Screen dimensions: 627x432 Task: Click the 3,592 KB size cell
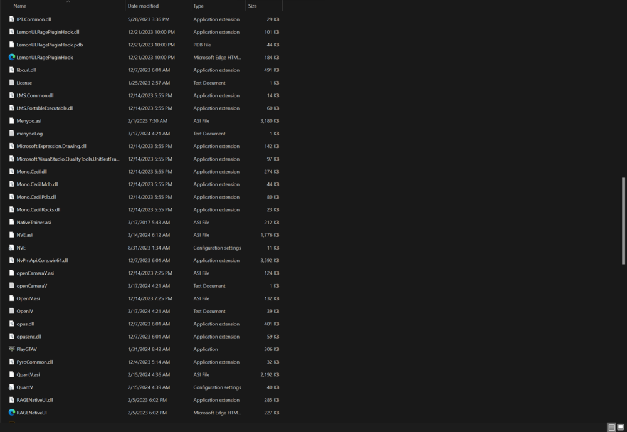270,260
